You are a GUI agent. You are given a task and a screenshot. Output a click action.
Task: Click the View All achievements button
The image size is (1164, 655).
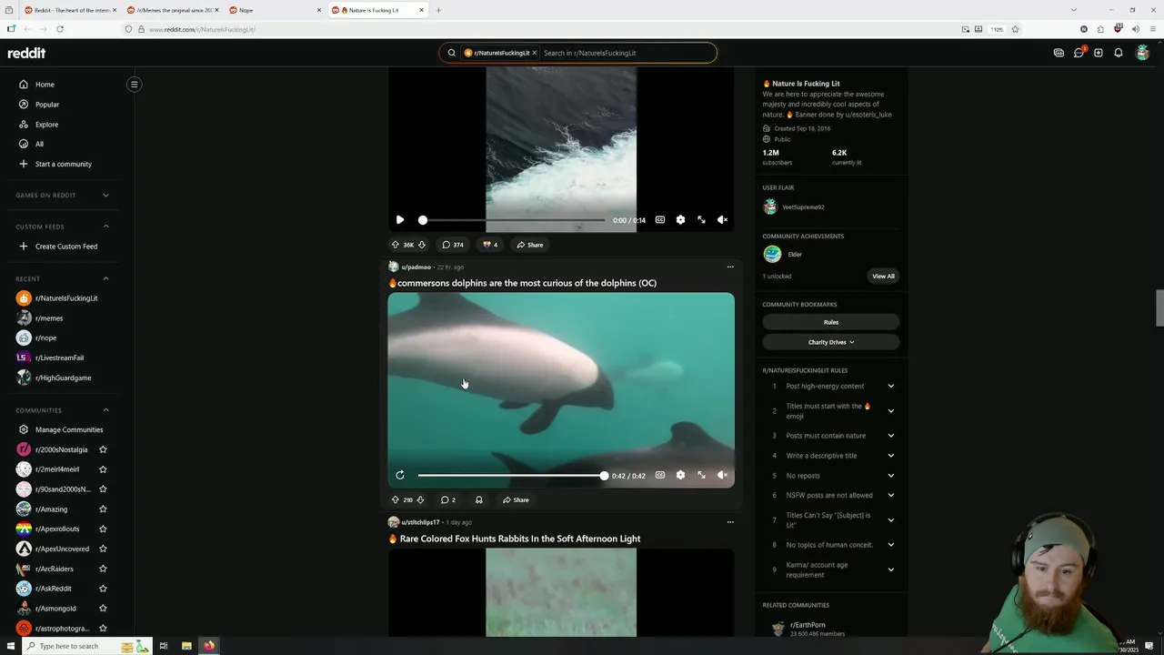coord(883,277)
